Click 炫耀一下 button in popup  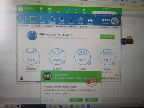tap(76, 99)
